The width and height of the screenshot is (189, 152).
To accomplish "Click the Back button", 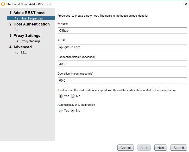I will pos(144,148).
